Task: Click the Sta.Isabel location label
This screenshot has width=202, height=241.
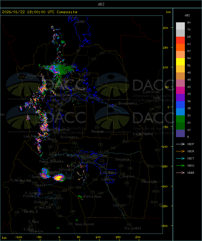Action: (132, 228)
